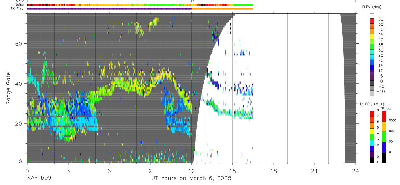Click the black swatch between 9 and 10 on TX FRQ colorbar
400x185 pixels.
pos(372,160)
